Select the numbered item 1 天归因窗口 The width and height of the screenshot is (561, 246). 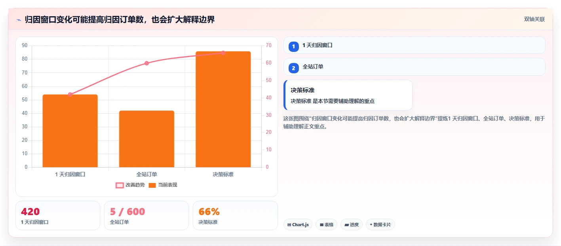415,45
